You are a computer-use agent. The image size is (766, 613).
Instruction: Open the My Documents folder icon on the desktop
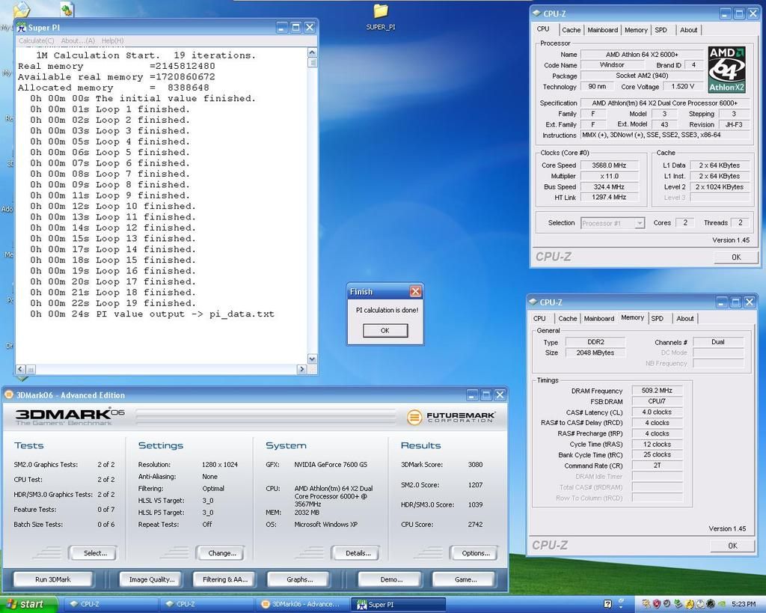(x=22, y=9)
